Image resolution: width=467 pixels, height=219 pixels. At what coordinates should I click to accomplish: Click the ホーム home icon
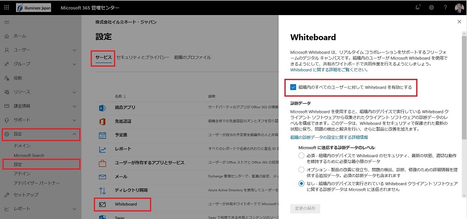click(6, 36)
